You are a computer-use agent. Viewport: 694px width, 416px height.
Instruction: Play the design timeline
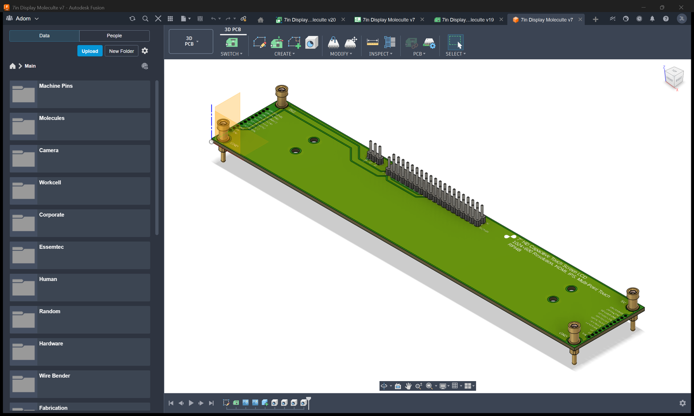[191, 403]
